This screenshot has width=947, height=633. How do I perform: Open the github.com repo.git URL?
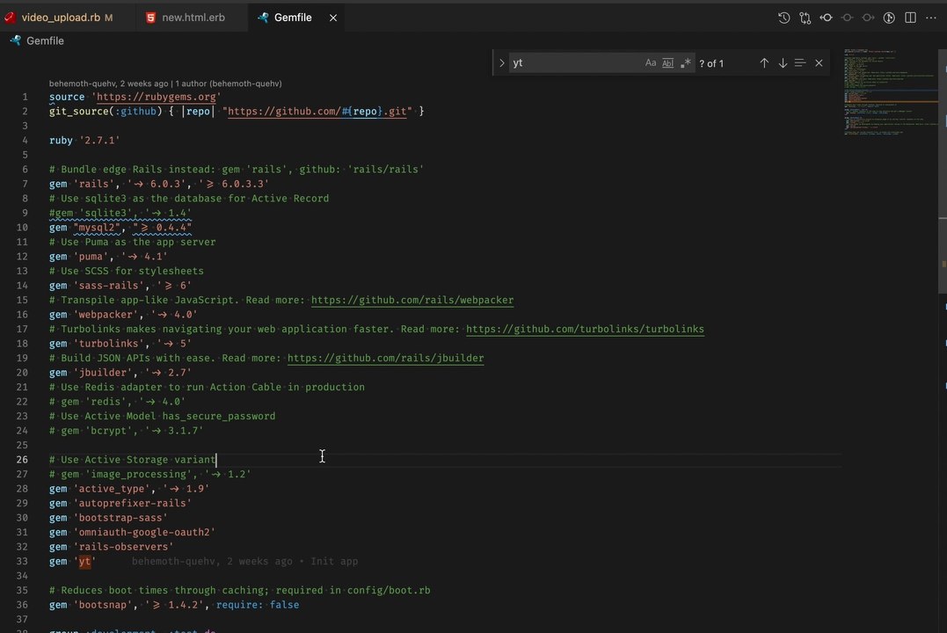pos(317,111)
